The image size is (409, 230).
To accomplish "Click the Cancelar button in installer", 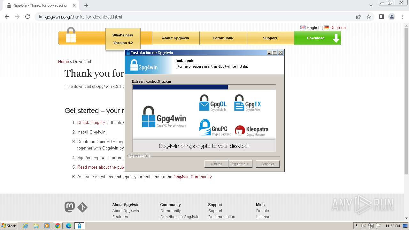I will (267, 164).
